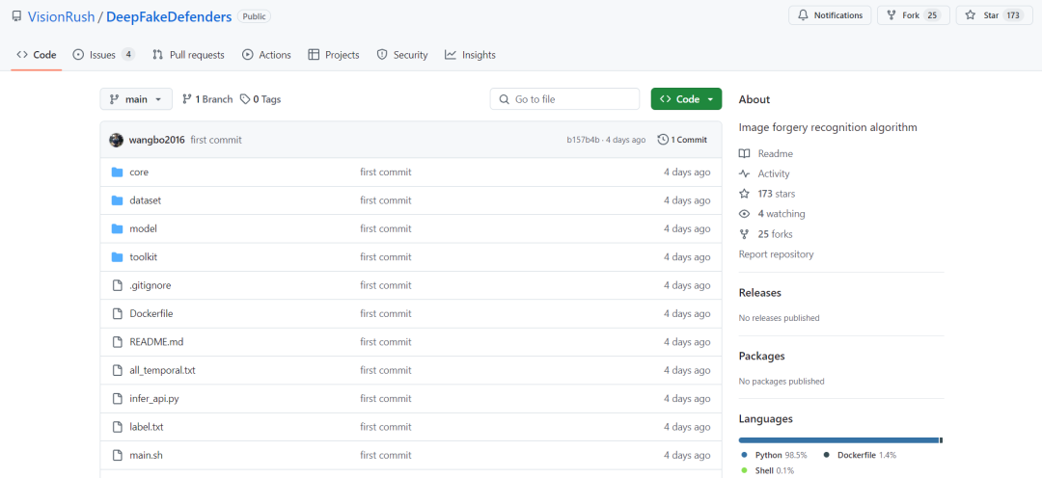Fork the repository

pos(913,15)
